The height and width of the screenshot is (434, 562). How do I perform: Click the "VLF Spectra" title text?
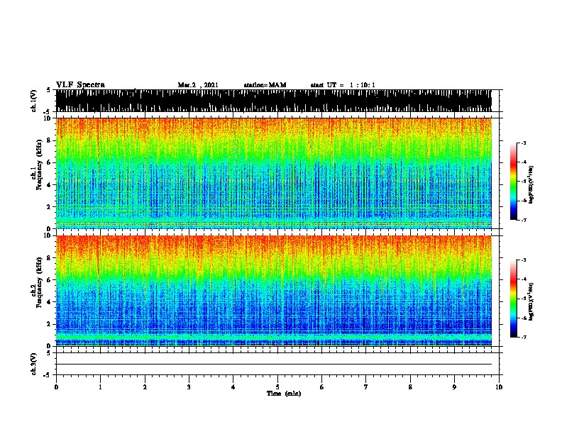(80, 85)
